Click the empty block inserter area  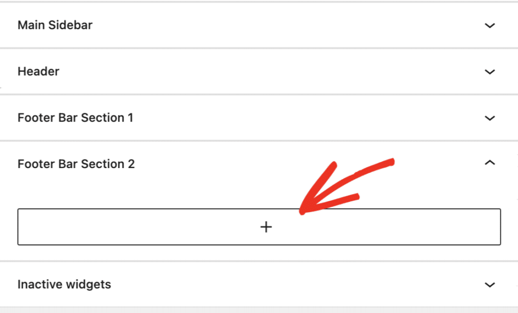coord(152,227)
